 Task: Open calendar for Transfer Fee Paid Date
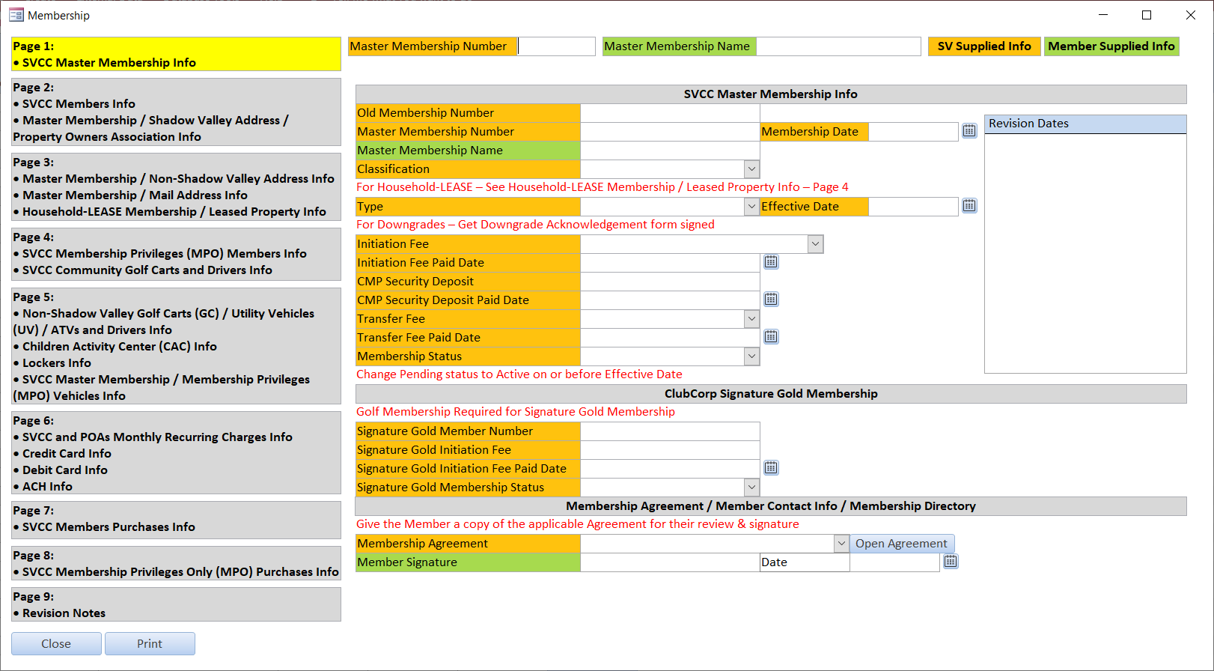pos(771,337)
